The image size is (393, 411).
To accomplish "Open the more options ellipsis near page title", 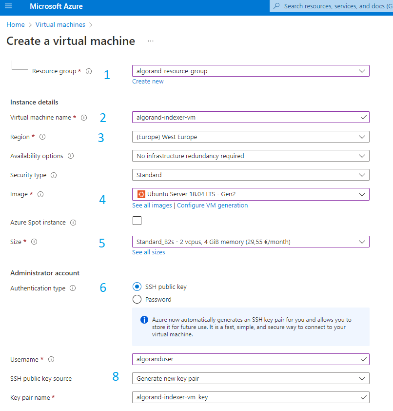I will [151, 41].
